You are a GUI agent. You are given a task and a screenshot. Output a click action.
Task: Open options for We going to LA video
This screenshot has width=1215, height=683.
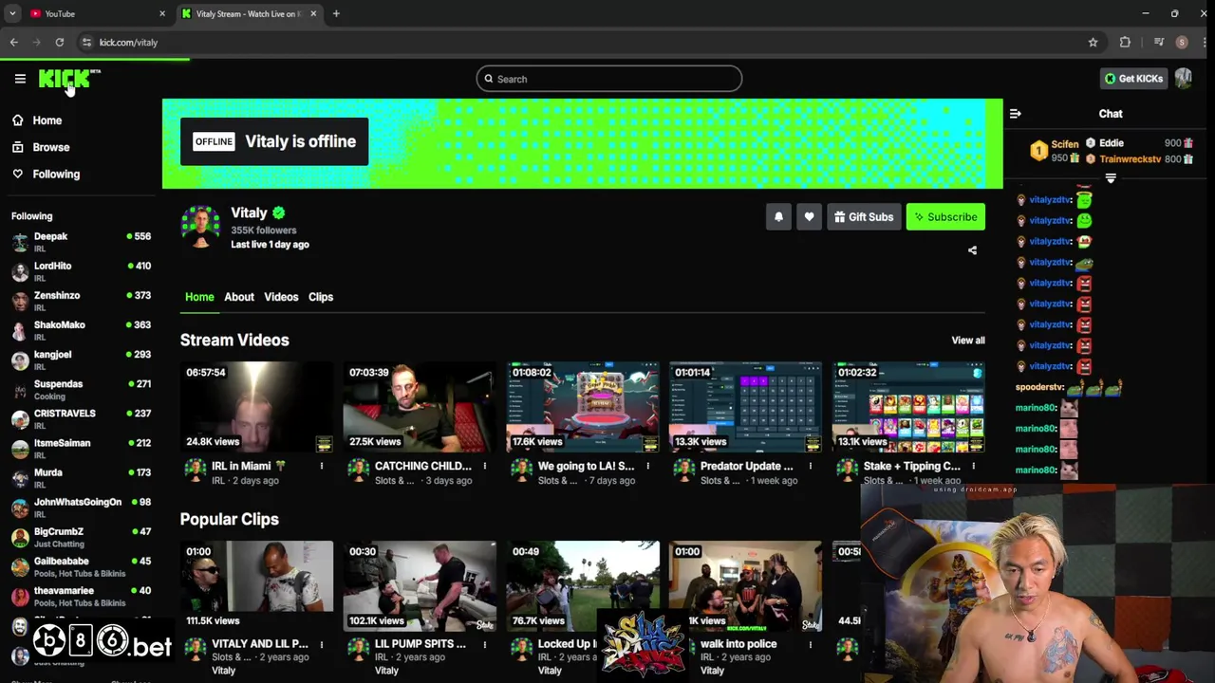647,466
